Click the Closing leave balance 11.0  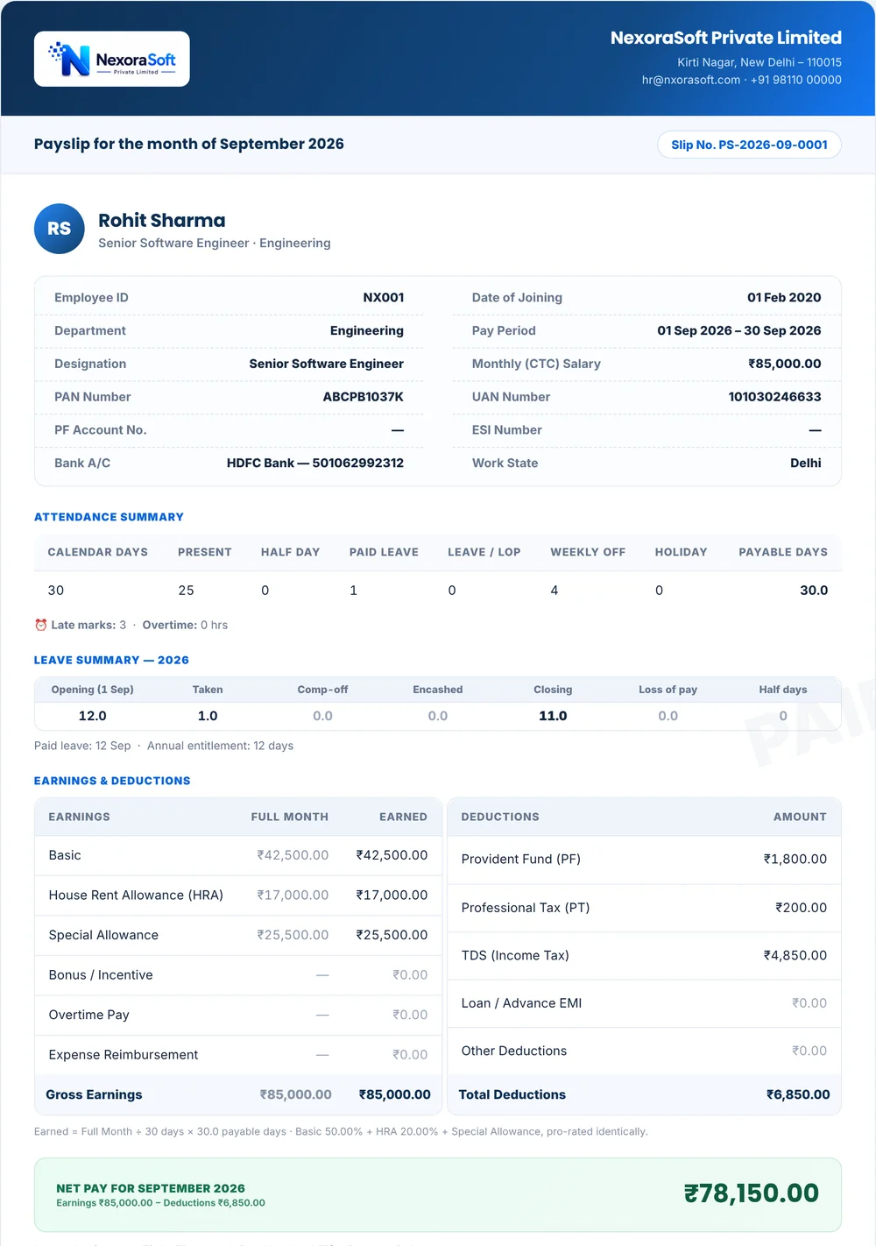pos(553,716)
